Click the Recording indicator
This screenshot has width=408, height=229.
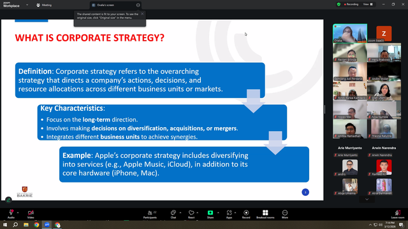coord(351,4)
